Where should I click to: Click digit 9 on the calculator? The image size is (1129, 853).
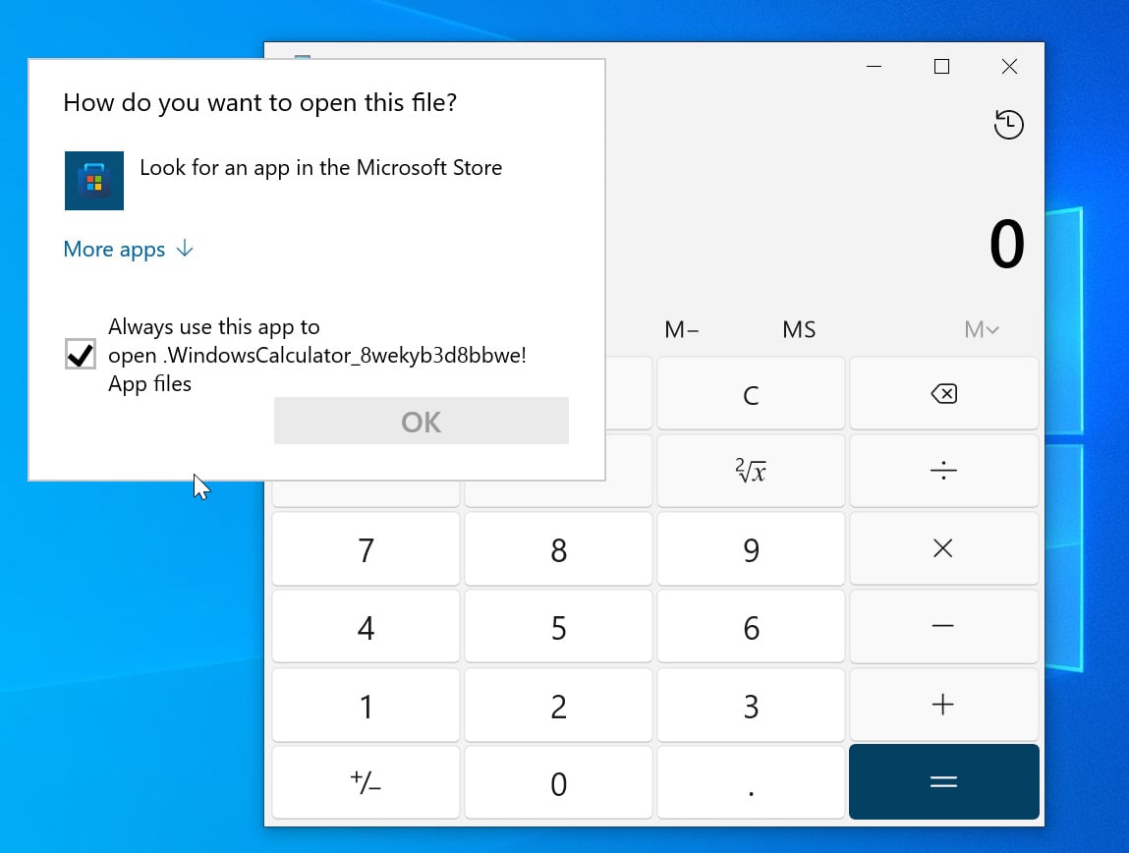click(751, 548)
